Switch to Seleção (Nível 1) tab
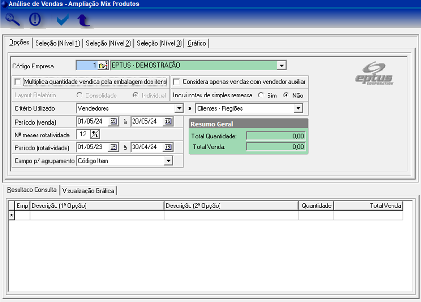421x302 pixels. pos(58,43)
